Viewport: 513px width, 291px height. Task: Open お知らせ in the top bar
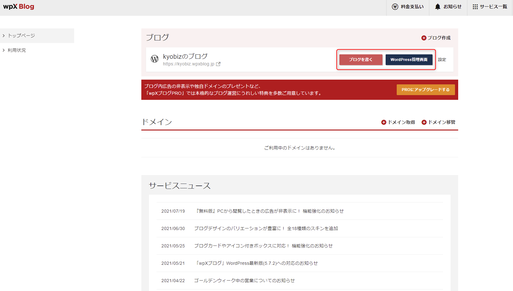tap(448, 7)
